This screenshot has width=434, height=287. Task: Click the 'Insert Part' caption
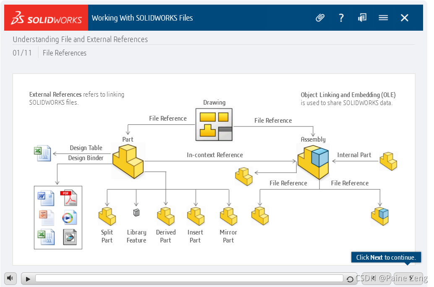tap(195, 236)
